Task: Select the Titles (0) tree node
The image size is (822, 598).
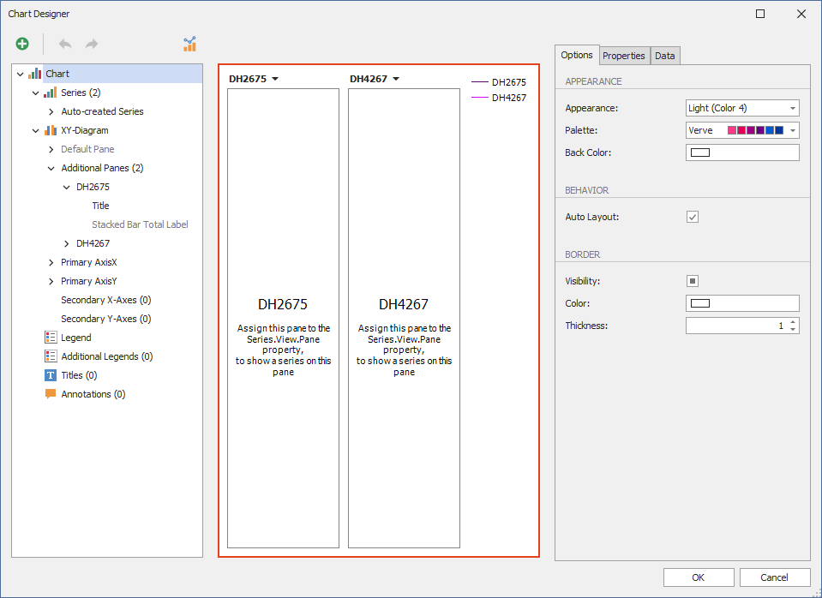Action: click(x=78, y=375)
